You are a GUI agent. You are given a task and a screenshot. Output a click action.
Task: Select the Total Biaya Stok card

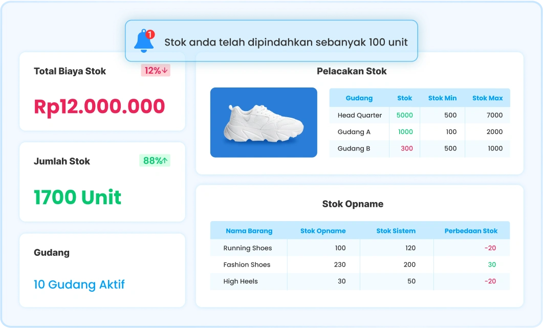coord(102,91)
